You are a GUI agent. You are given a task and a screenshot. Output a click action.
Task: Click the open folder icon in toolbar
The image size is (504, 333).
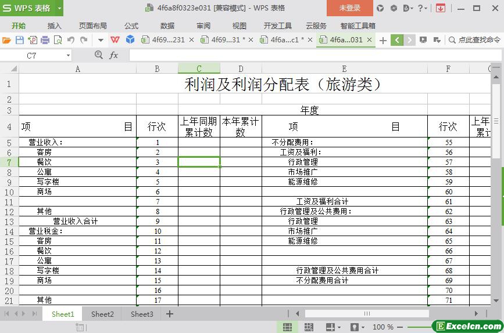coord(6,40)
